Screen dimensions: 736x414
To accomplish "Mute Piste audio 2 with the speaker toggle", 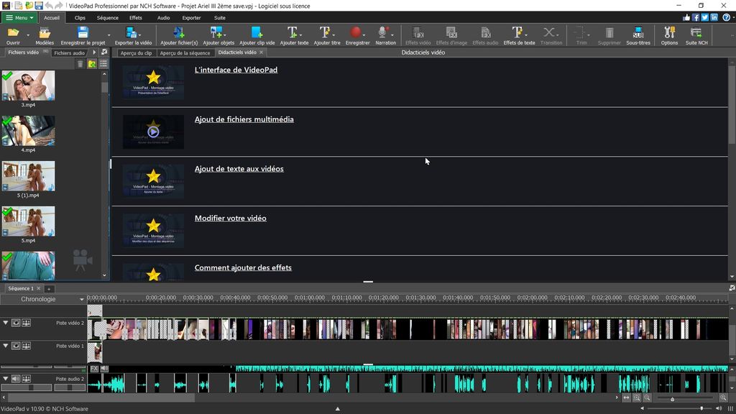I will pyautogui.click(x=16, y=379).
